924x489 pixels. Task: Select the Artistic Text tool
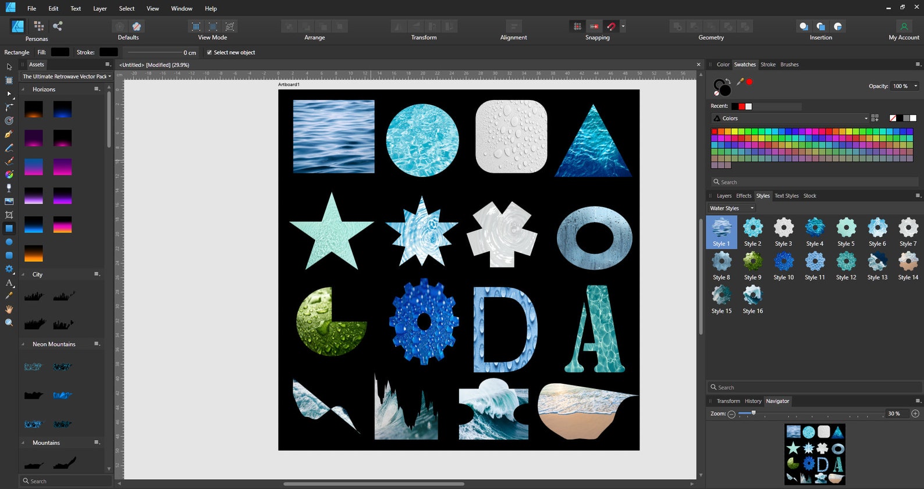click(9, 283)
